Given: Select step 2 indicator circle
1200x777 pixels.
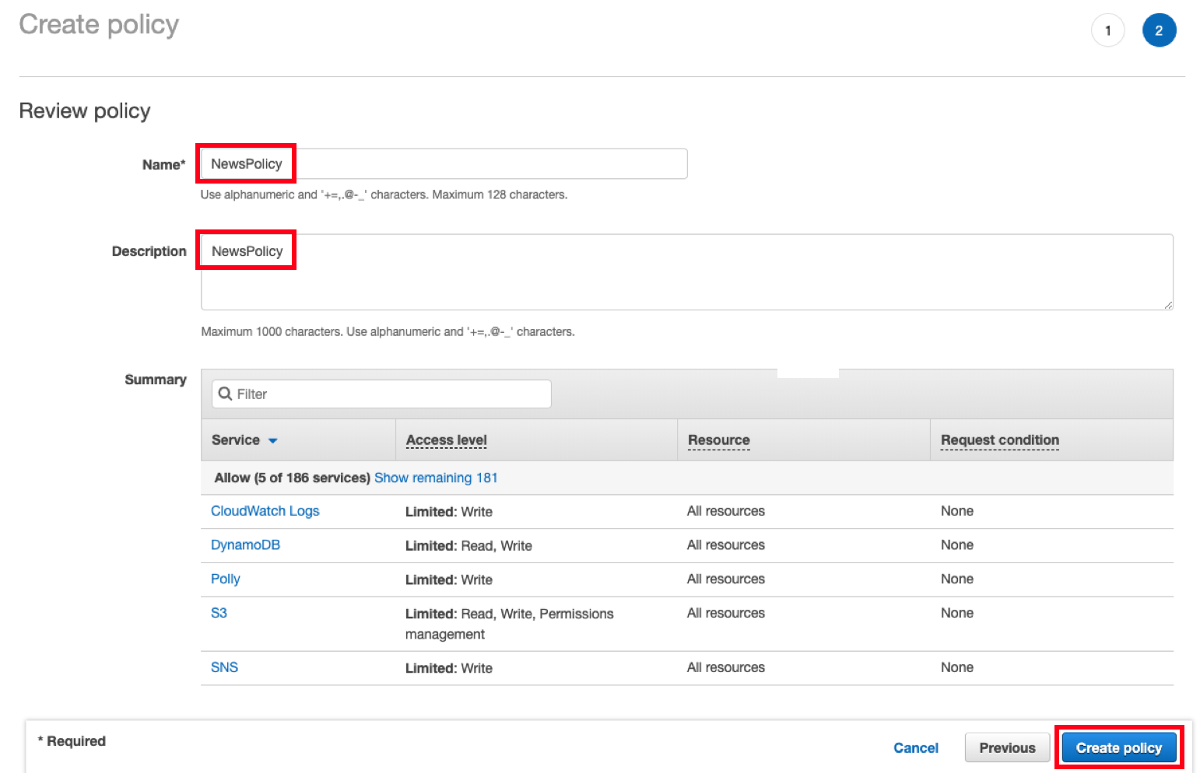Looking at the screenshot, I should 1159,31.
